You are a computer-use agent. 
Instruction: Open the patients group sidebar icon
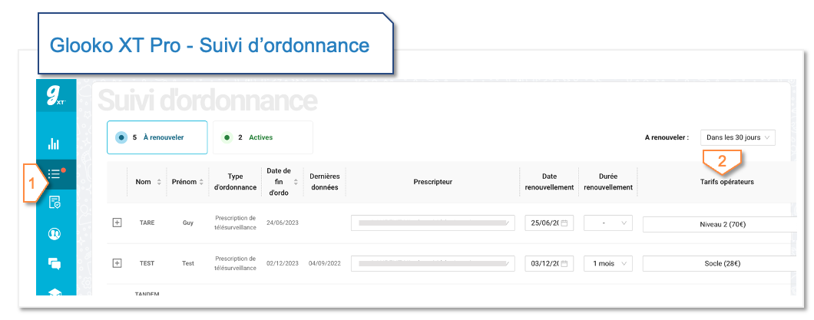pyautogui.click(x=55, y=234)
